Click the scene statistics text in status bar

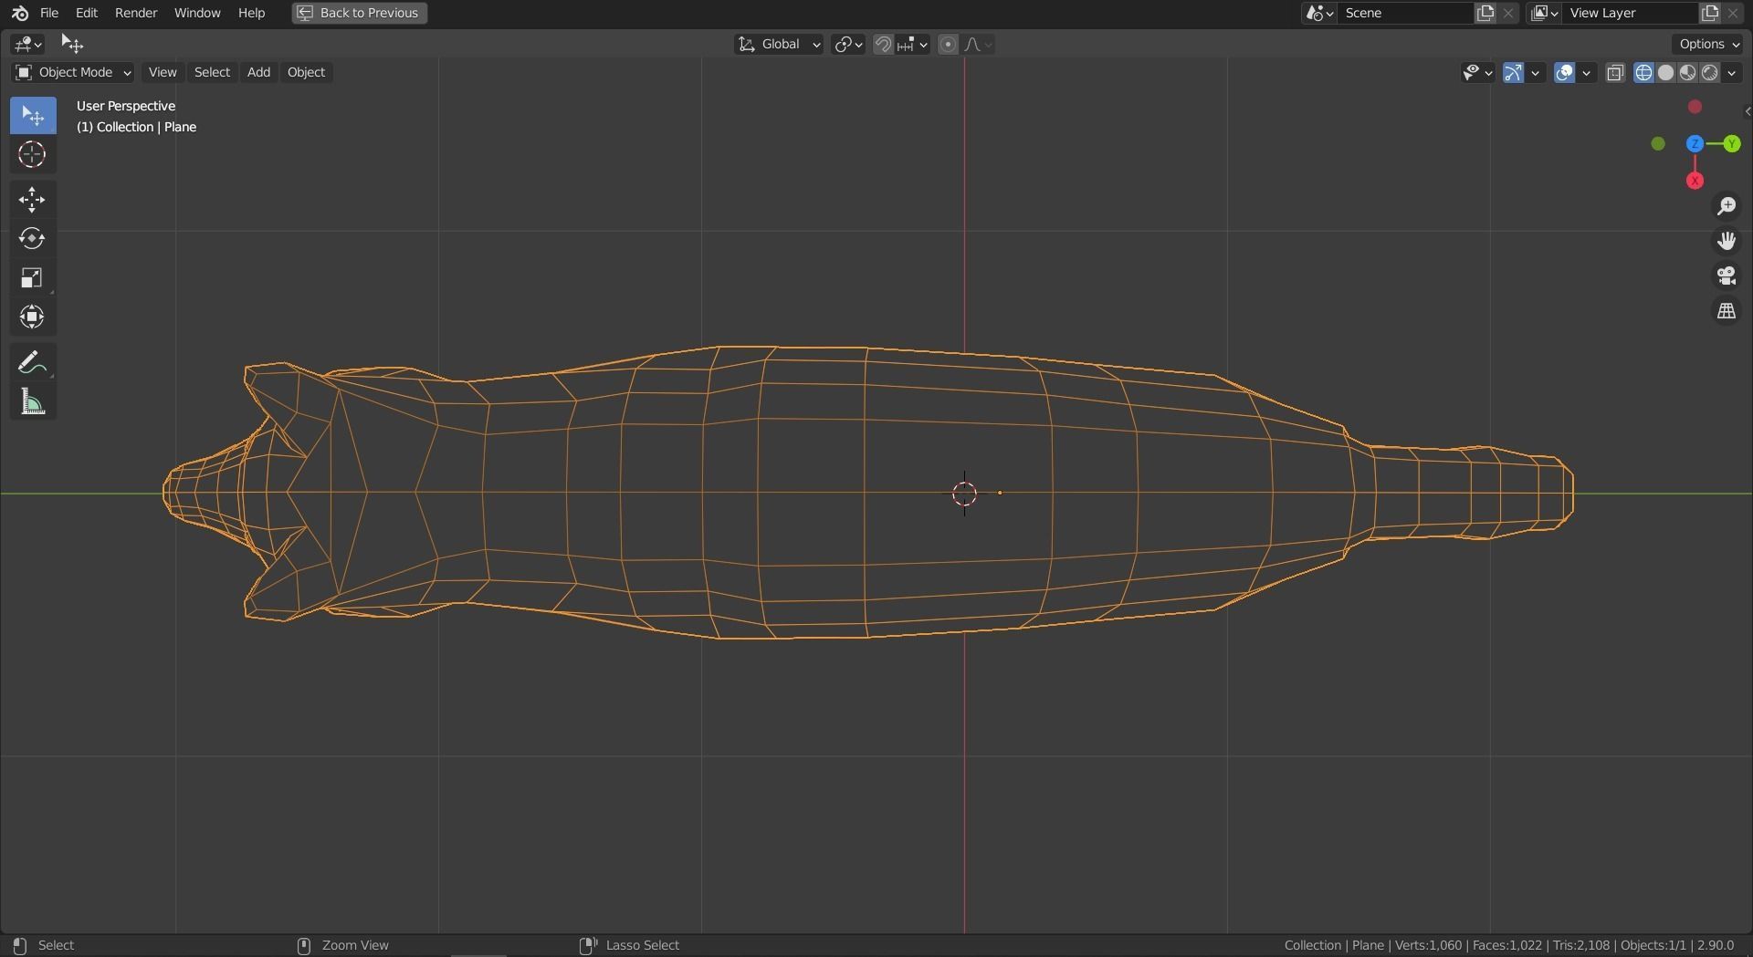(x=1508, y=945)
